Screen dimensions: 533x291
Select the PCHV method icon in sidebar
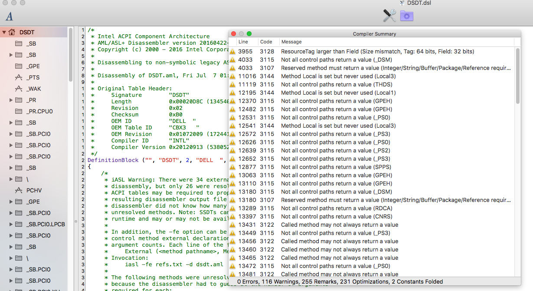pyautogui.click(x=19, y=190)
